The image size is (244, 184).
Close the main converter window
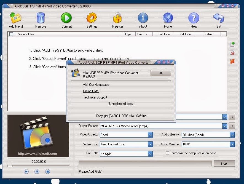(x=232, y=6)
